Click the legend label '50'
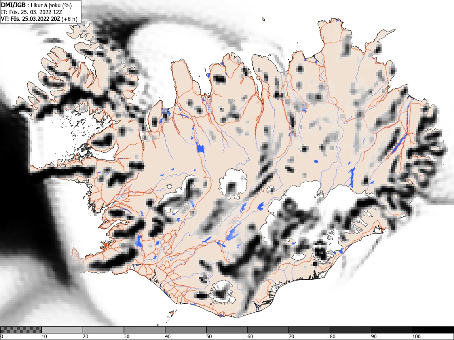This screenshot has height=340, width=454. point(208,336)
